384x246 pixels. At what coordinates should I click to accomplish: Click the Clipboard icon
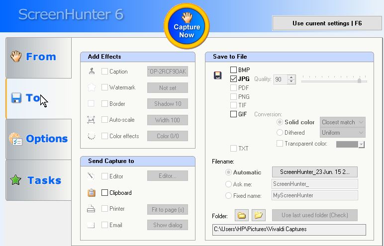(92, 193)
